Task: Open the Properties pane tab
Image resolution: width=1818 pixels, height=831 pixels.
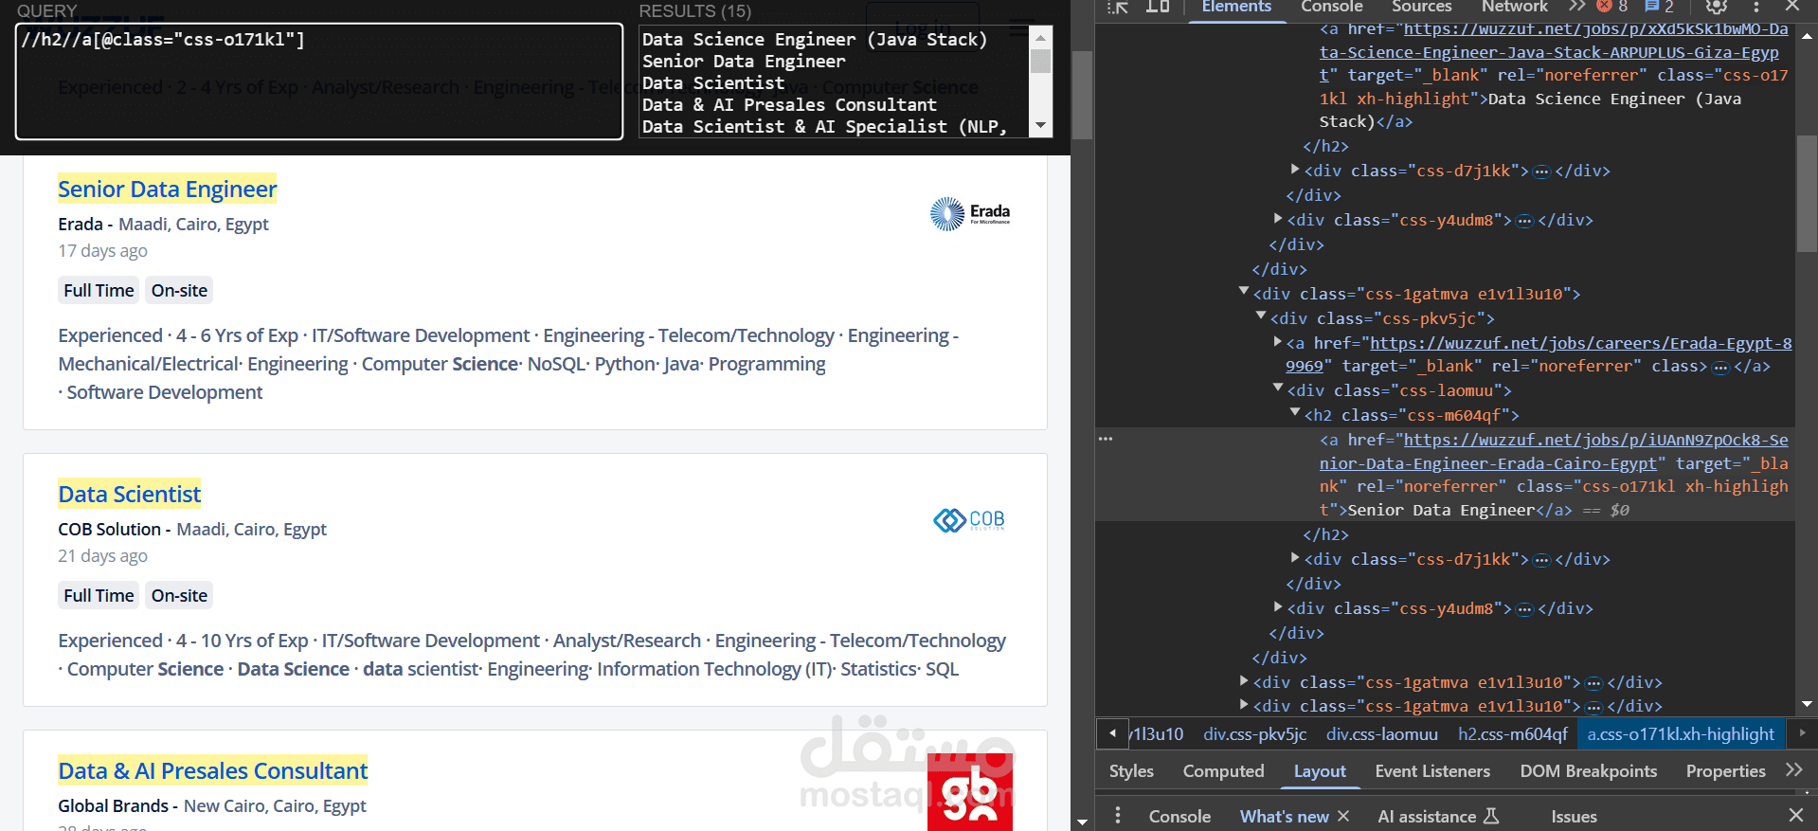Action: [1725, 771]
